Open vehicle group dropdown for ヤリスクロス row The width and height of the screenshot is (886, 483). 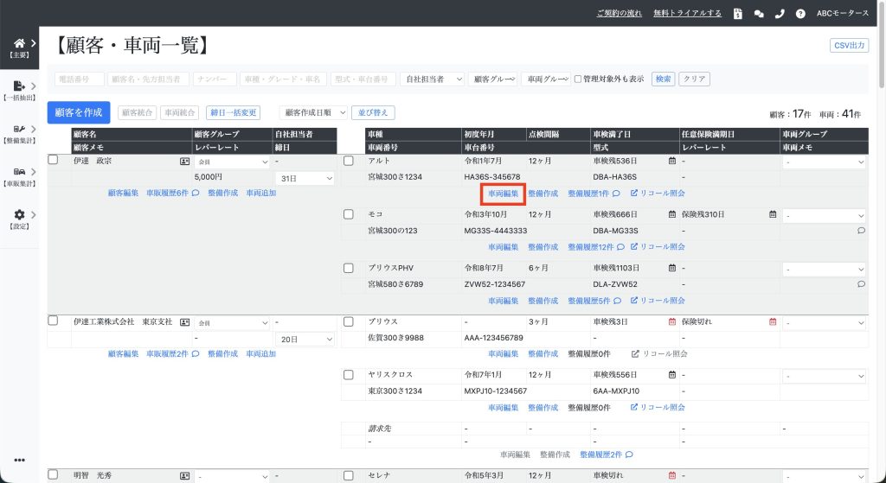[824, 376]
